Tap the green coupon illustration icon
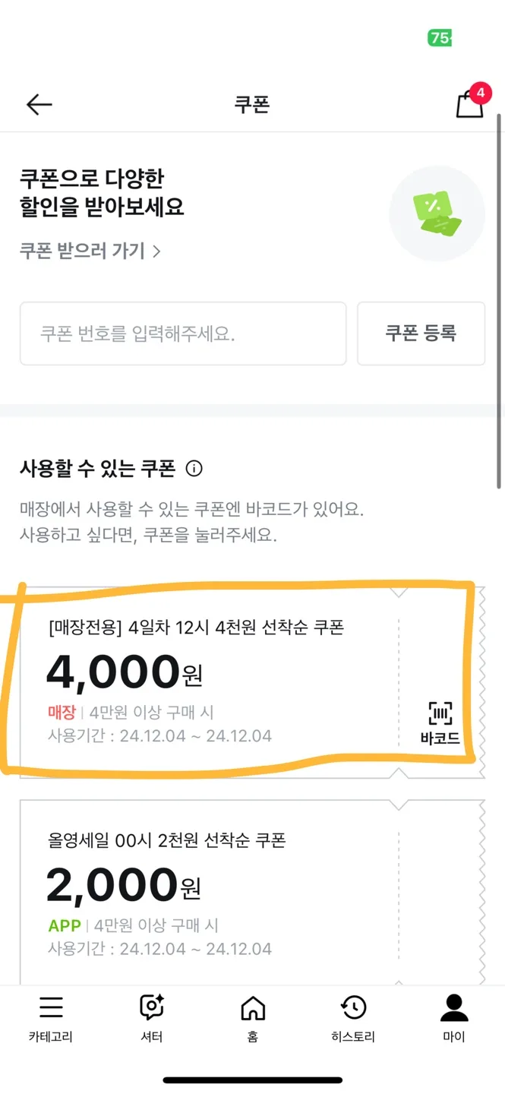 (x=437, y=213)
